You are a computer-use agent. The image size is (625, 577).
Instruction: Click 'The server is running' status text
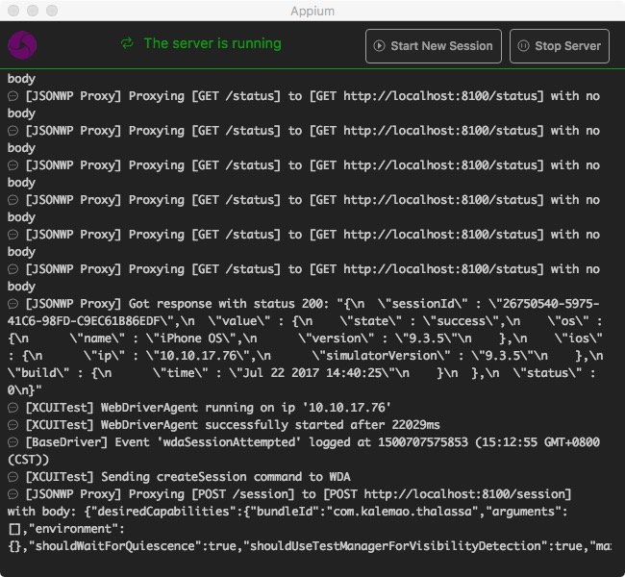point(212,43)
